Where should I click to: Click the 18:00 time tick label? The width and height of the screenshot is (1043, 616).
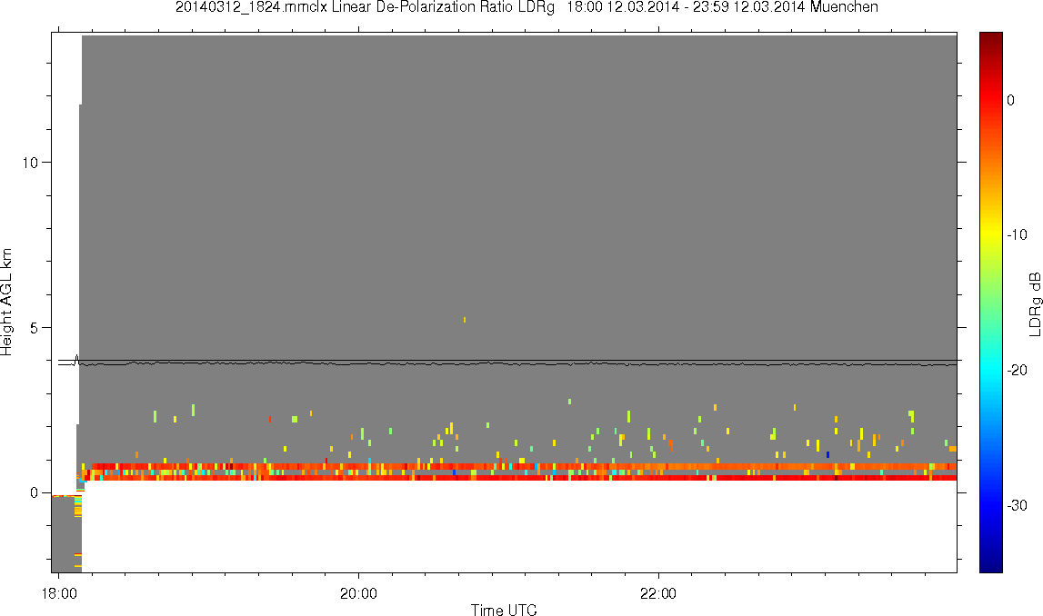[x=59, y=593]
